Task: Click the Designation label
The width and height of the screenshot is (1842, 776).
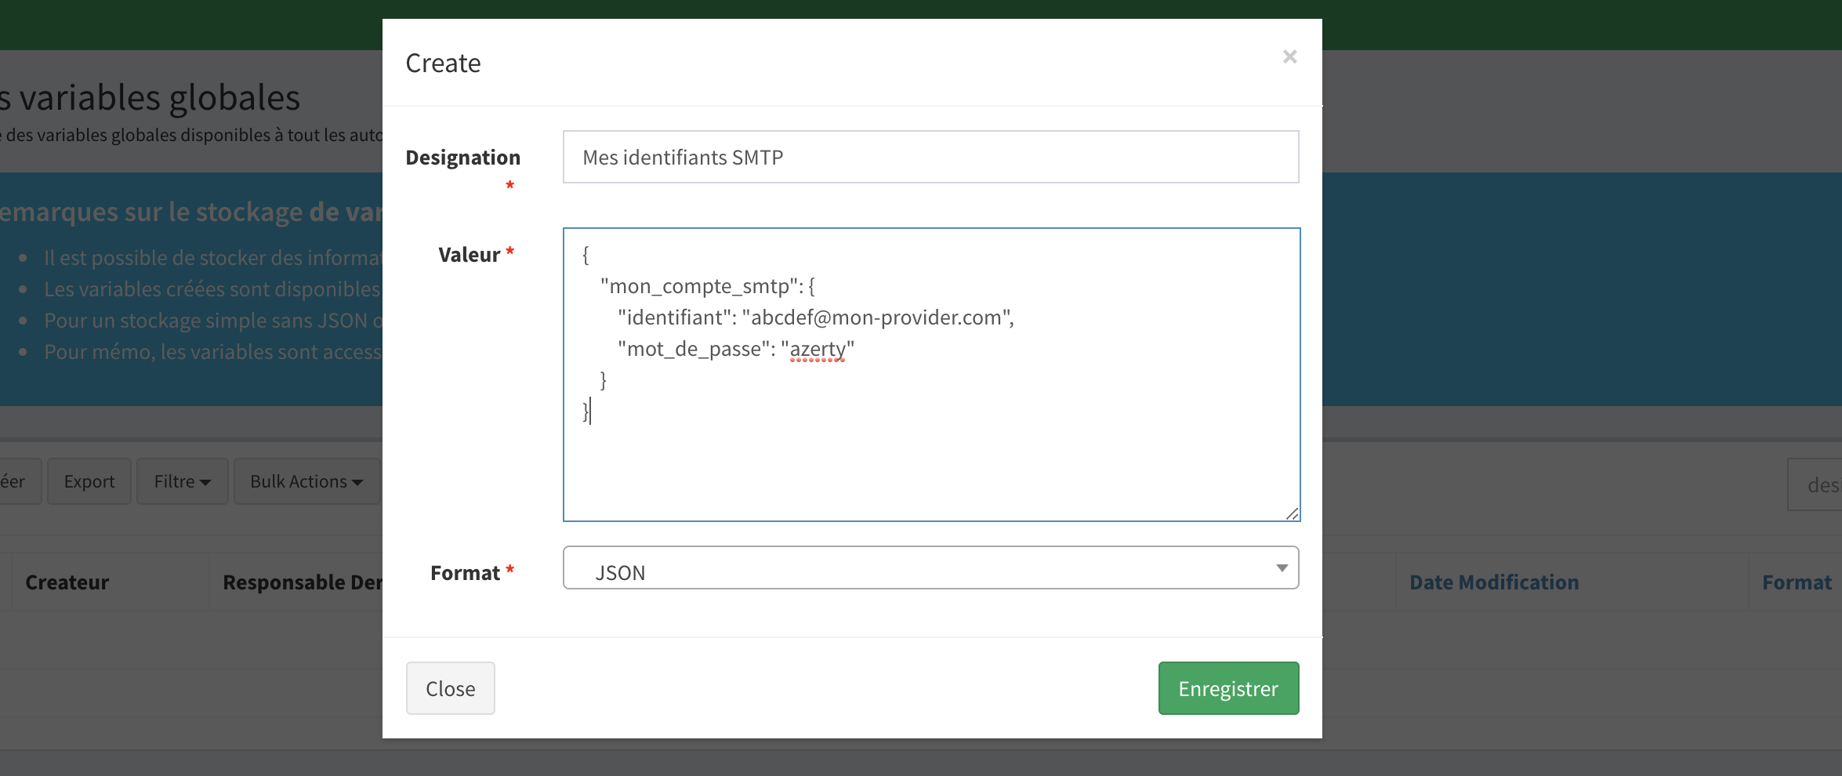Action: (x=462, y=158)
